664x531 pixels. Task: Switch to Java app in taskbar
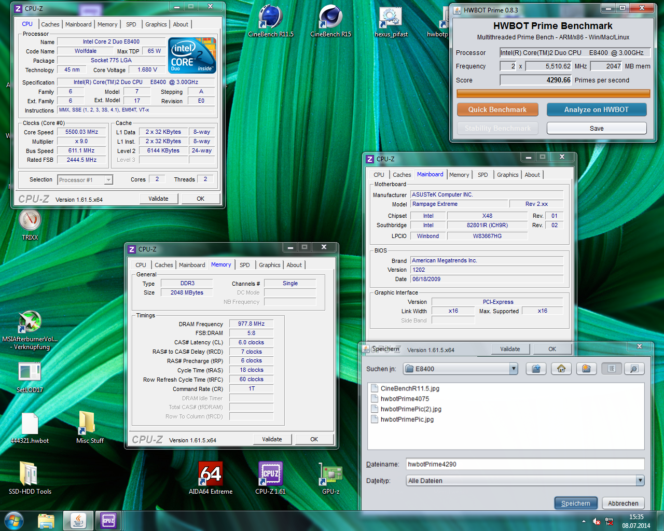[x=78, y=521]
